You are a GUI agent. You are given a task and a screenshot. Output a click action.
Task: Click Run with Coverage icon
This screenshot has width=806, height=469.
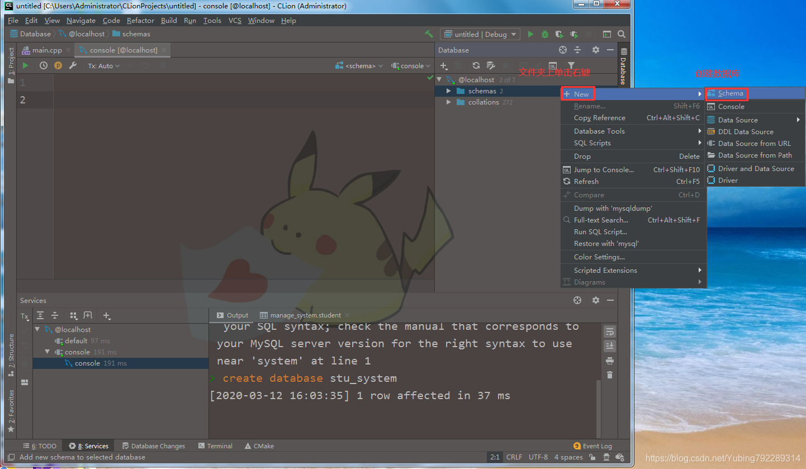(x=560, y=34)
